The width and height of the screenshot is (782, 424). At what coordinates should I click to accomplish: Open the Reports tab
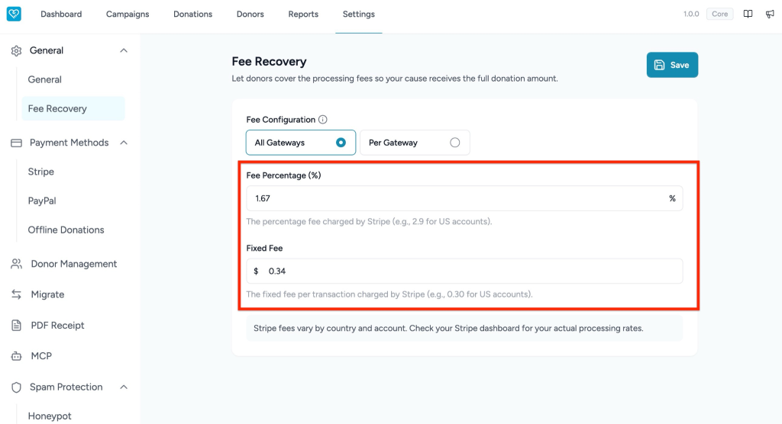pos(303,14)
